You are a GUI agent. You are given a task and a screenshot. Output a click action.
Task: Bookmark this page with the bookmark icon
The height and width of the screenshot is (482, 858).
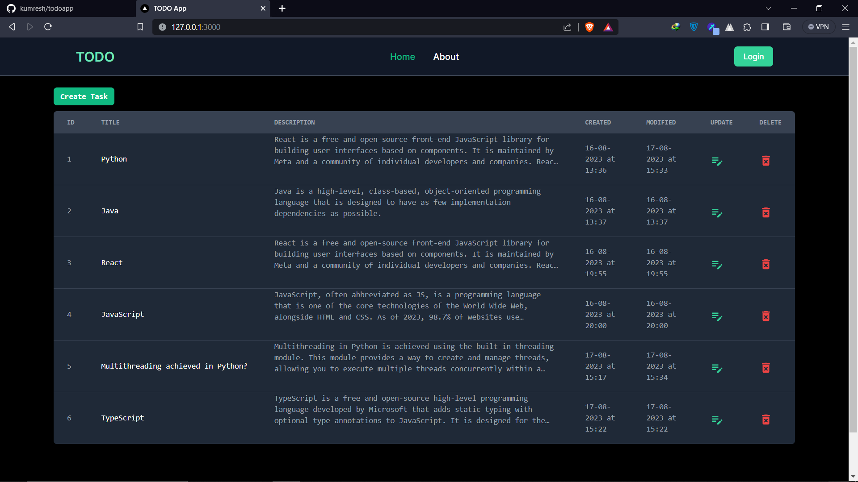[x=140, y=27]
